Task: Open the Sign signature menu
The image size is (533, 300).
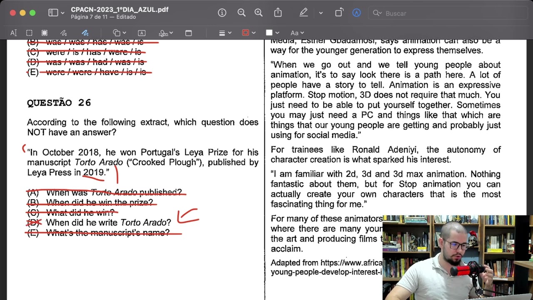Action: click(166, 33)
